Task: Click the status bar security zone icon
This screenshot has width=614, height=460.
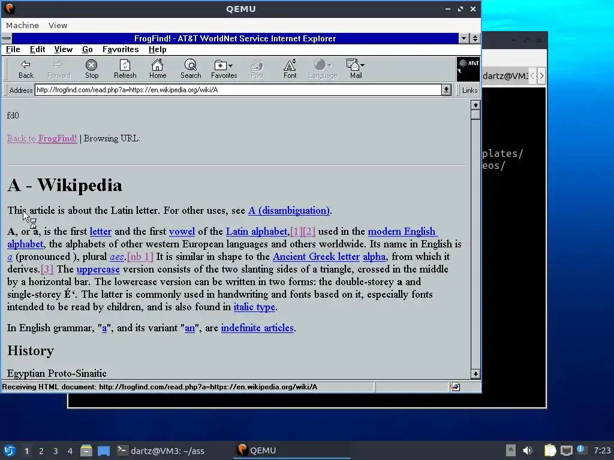Action: coord(455,387)
